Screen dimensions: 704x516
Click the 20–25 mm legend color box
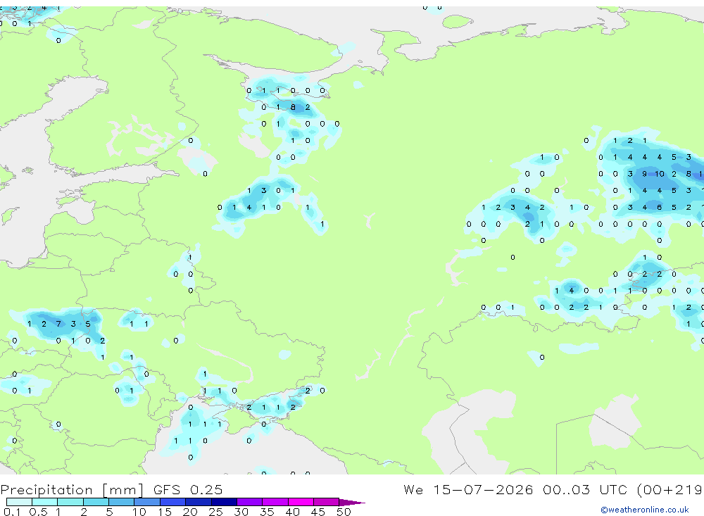pyautogui.click(x=198, y=502)
